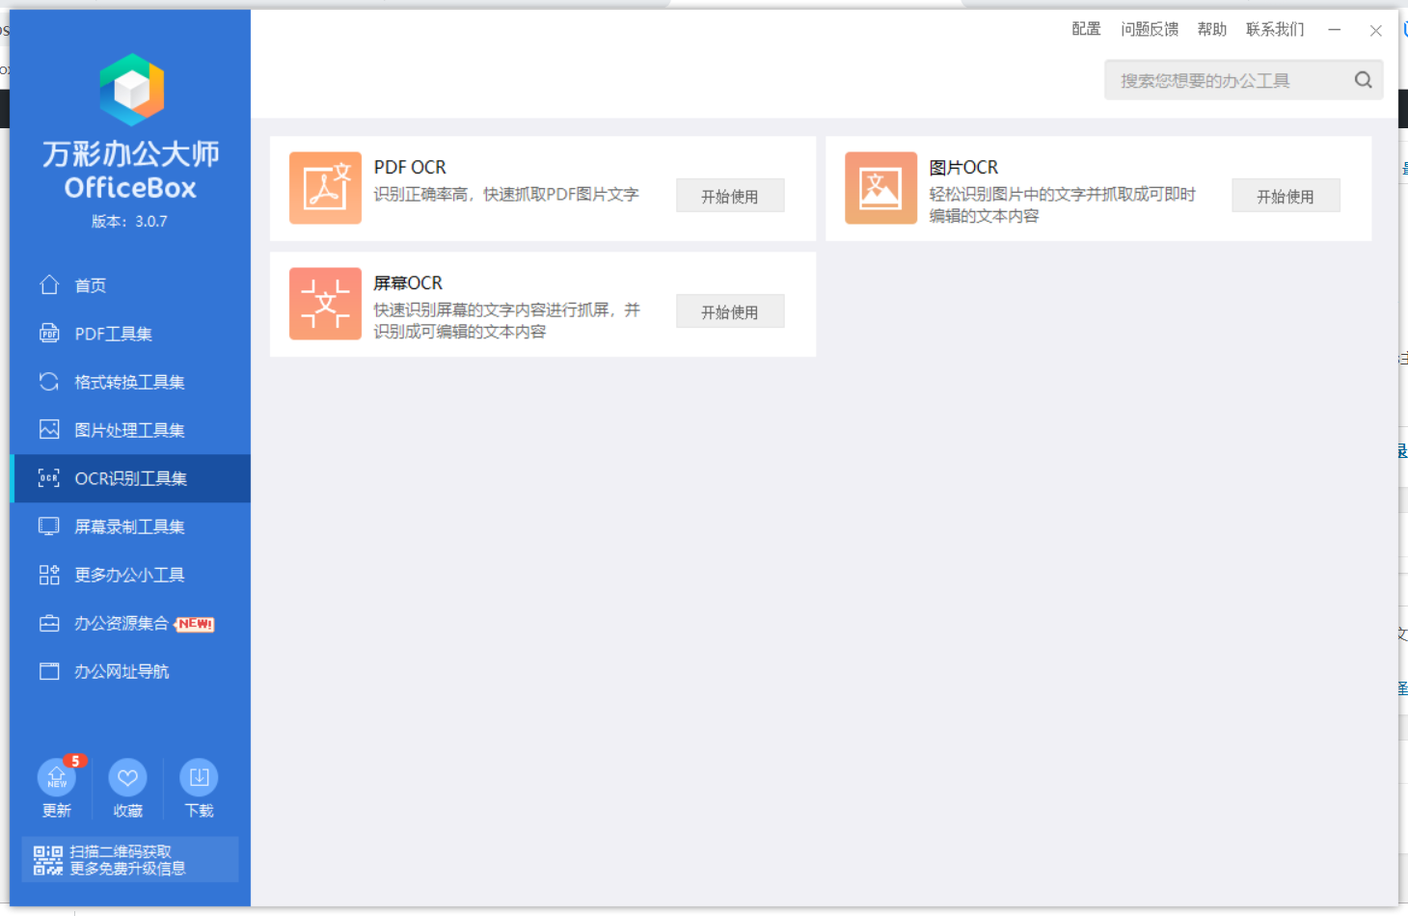Open 帮助 in top bar
This screenshot has height=916, width=1408.
[x=1212, y=29]
